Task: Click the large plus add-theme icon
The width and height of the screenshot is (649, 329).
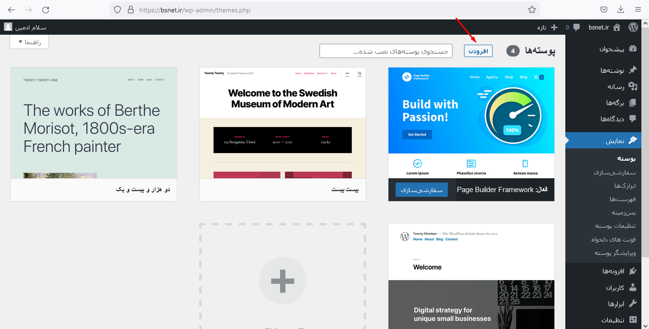Action: click(282, 281)
